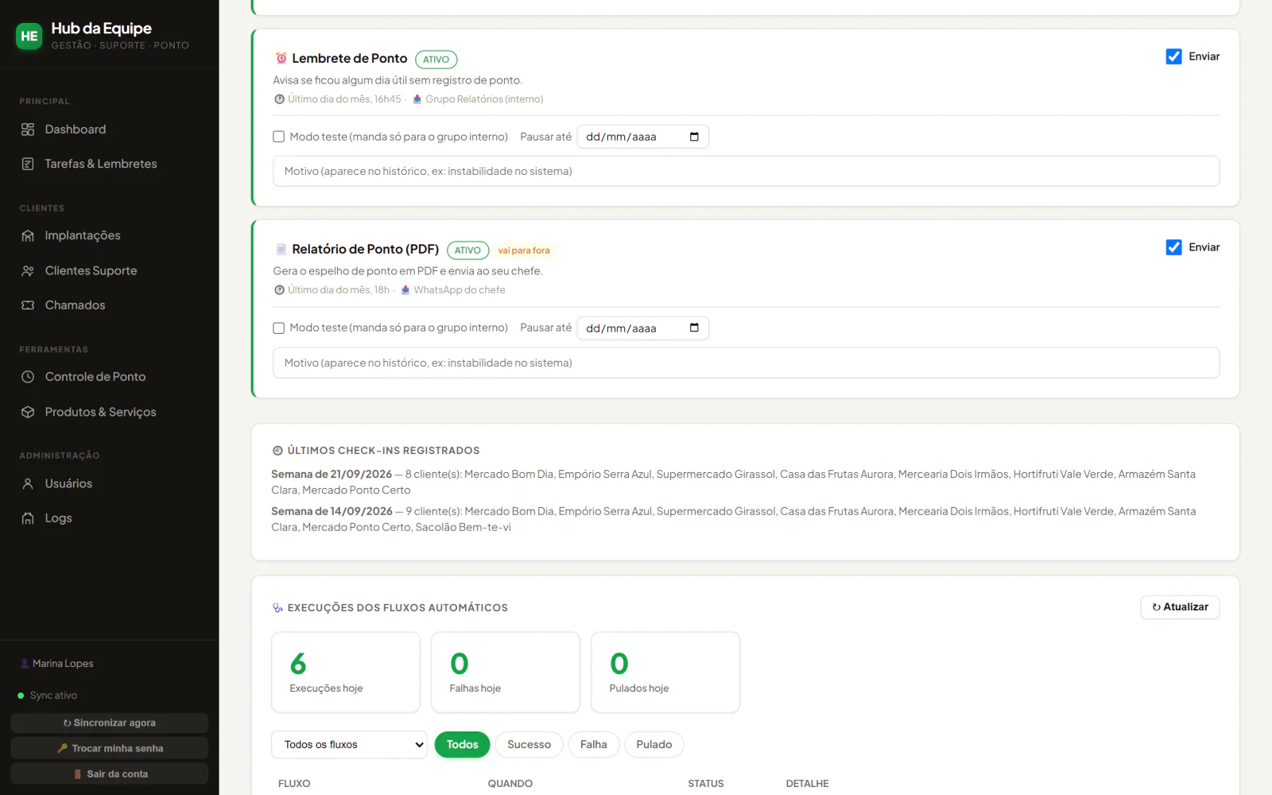Open Dashboard via its sidebar icon
The image size is (1272, 795).
(28, 130)
